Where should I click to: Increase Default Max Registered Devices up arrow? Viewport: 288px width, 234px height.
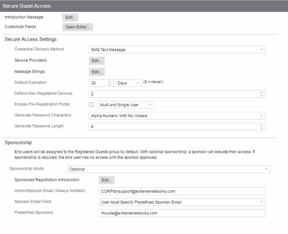point(262,92)
